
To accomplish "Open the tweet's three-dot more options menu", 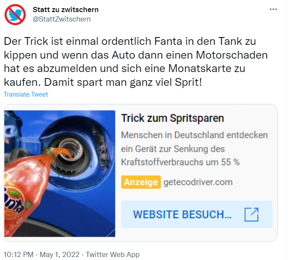I will pyautogui.click(x=273, y=9).
